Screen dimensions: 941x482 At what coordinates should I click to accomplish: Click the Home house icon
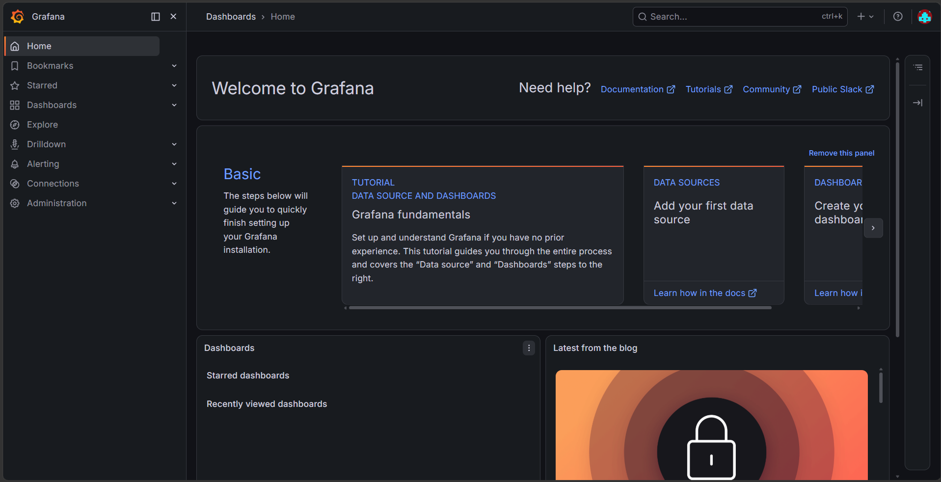tap(15, 46)
